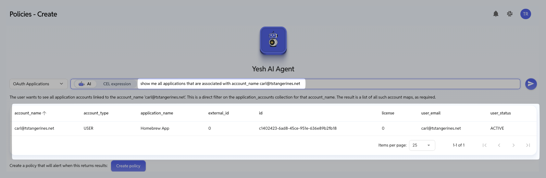Go to the previous results page
Screen dimensions: 546x178
pos(499,145)
